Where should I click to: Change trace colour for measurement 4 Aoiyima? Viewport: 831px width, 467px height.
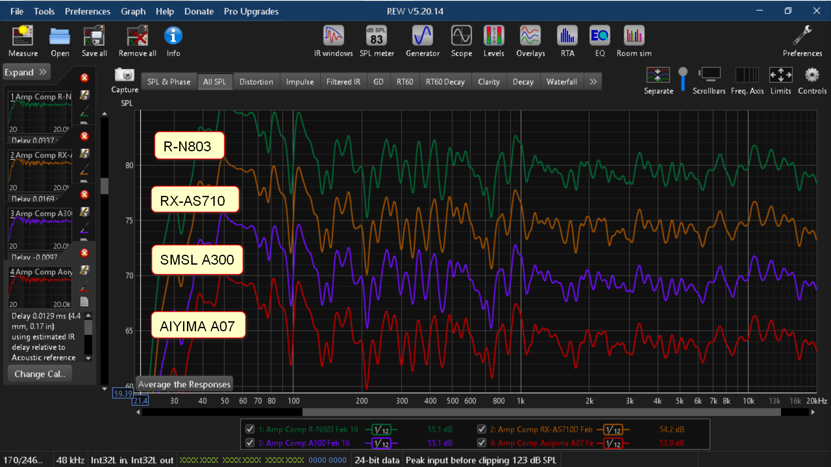84,287
